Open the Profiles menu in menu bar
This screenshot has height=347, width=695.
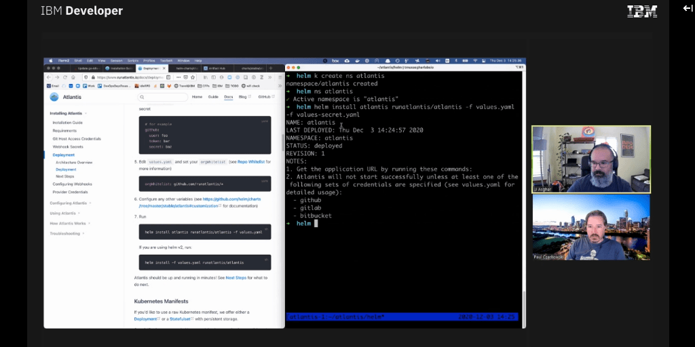(x=149, y=61)
